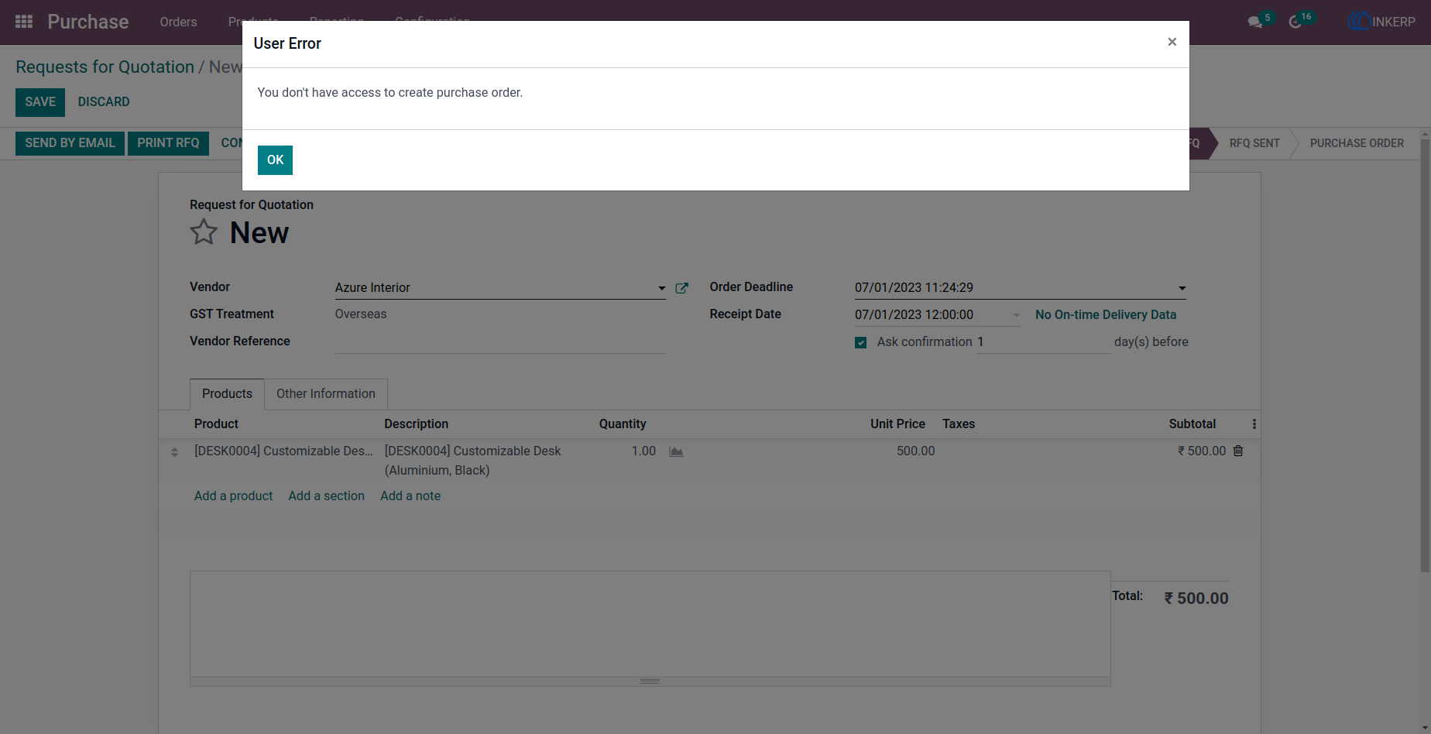Click the description Customizable Desk (Aluminium, Black)
Image resolution: width=1431 pixels, height=734 pixels.
coord(472,461)
